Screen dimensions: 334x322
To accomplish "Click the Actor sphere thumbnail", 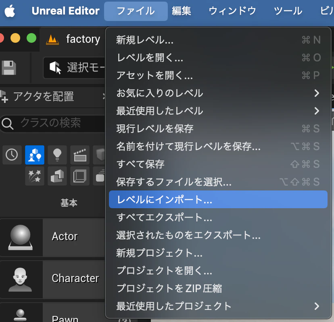I will 21,237.
